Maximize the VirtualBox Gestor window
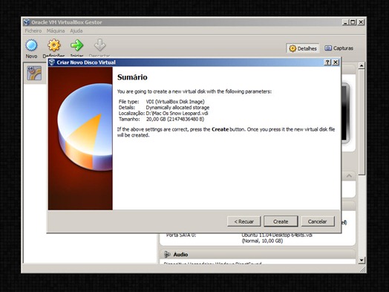Screen dimensions: 389x292 click(x=353, y=22)
